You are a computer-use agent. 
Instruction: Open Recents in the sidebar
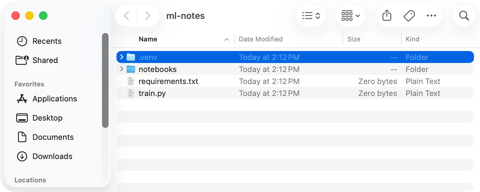tap(47, 41)
